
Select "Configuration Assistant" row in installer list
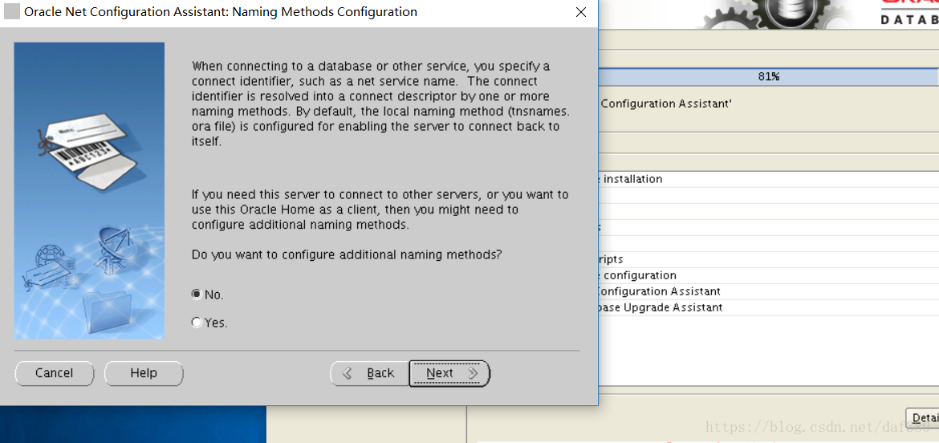768,291
